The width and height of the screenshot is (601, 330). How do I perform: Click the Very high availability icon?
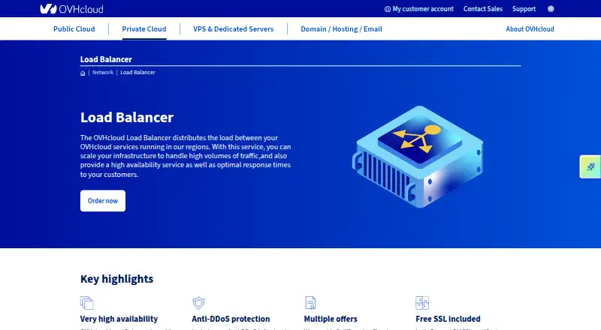pos(87,303)
